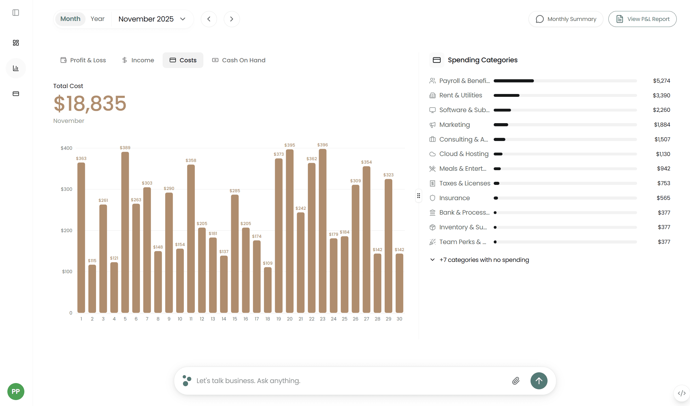Click the code brackets icon

click(682, 393)
